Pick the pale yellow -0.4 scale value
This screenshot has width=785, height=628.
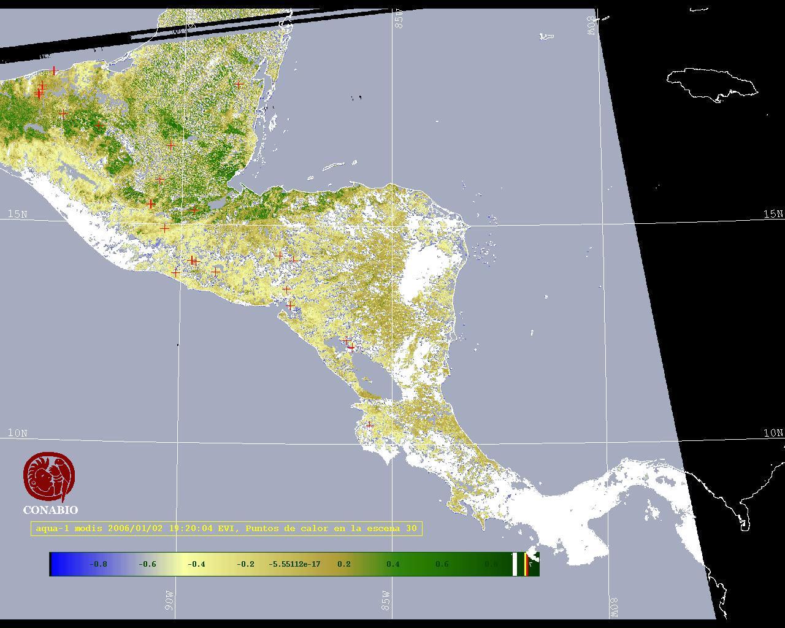[x=196, y=564]
